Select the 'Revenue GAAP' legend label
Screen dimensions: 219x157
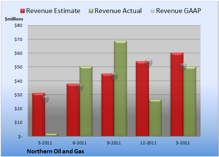(x=178, y=11)
